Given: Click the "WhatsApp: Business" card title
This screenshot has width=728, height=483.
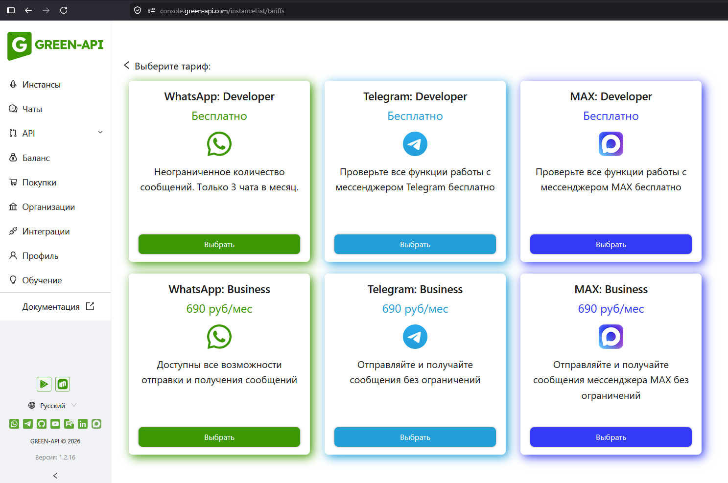Looking at the screenshot, I should (x=219, y=289).
